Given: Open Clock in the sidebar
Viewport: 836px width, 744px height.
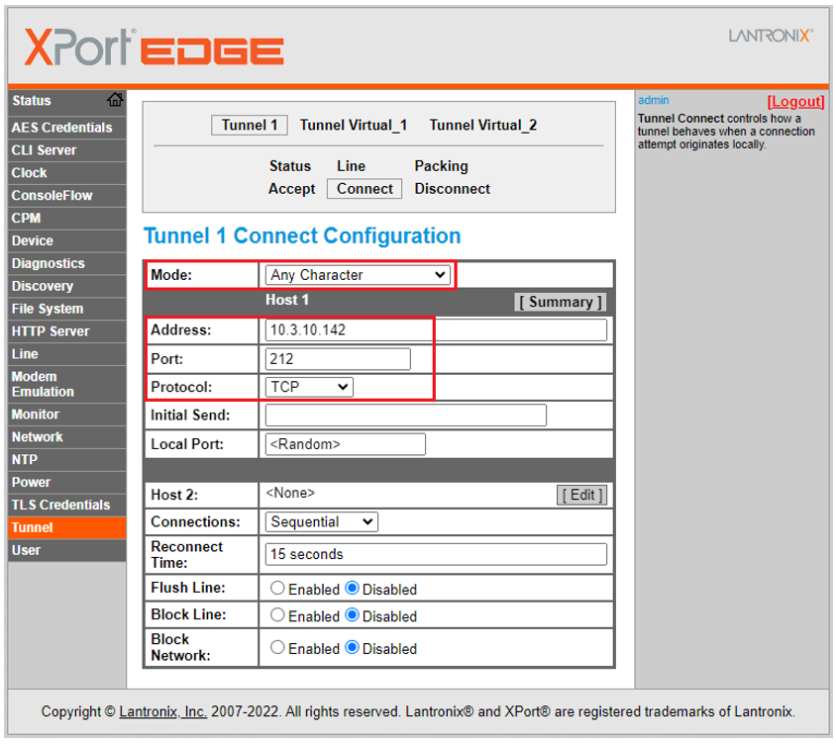Looking at the screenshot, I should click(67, 173).
